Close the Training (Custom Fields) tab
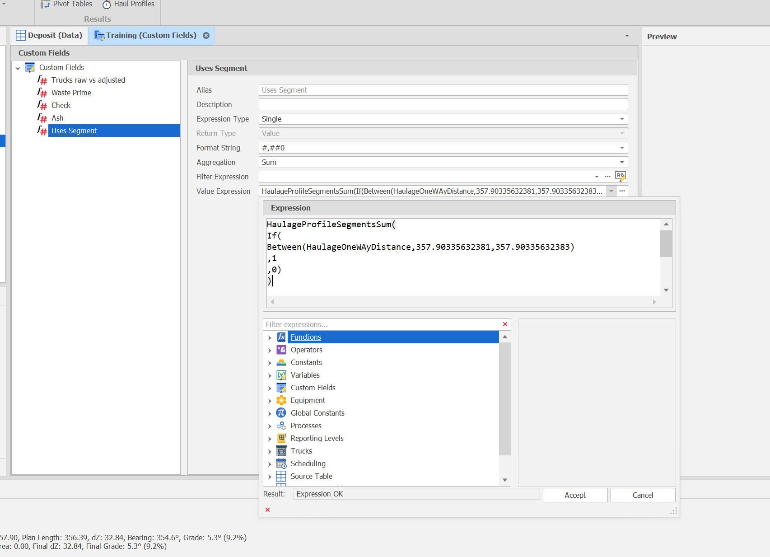This screenshot has height=557, width=770. click(x=206, y=35)
